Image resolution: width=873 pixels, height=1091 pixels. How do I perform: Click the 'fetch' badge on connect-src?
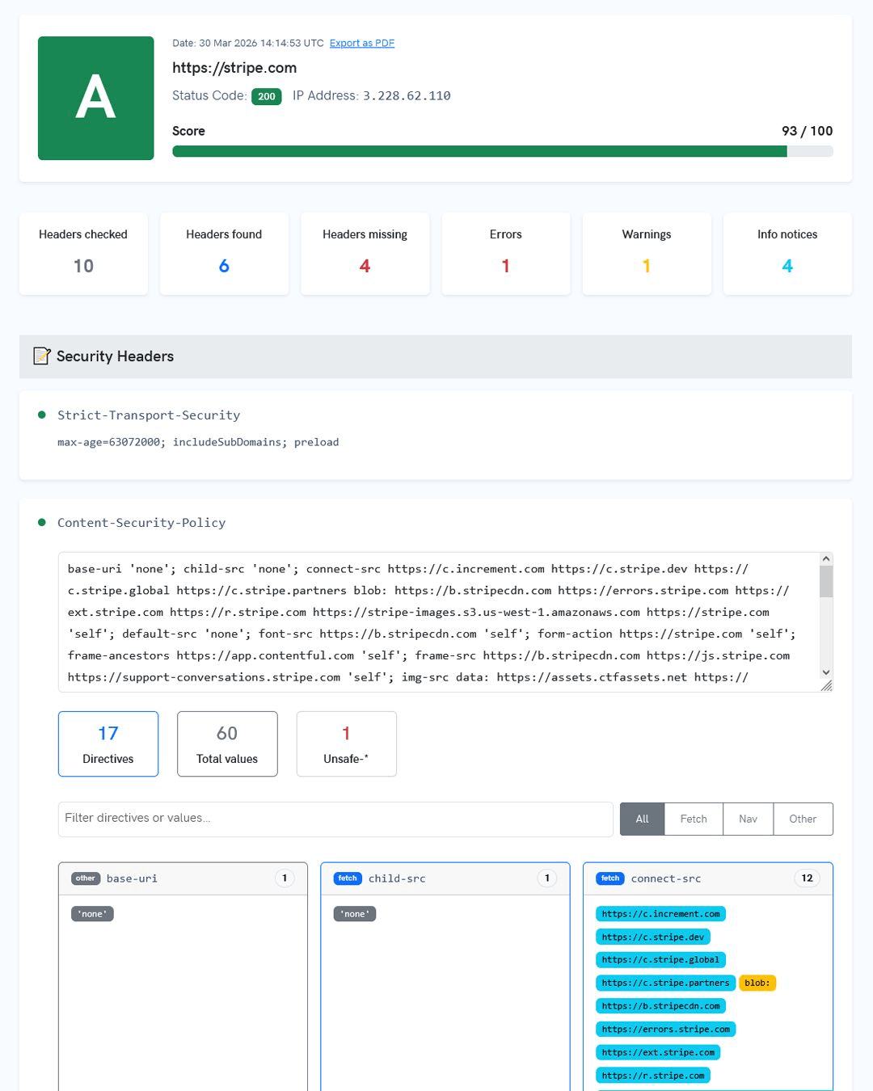(610, 878)
